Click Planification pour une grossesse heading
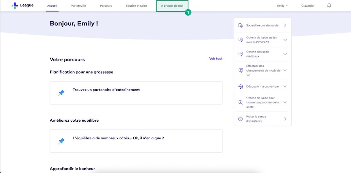The width and height of the screenshot is (351, 173). pos(82,72)
